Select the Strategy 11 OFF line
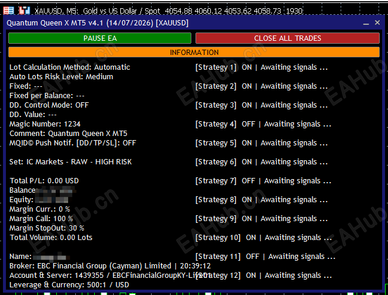The image size is (388, 295). click(265, 257)
